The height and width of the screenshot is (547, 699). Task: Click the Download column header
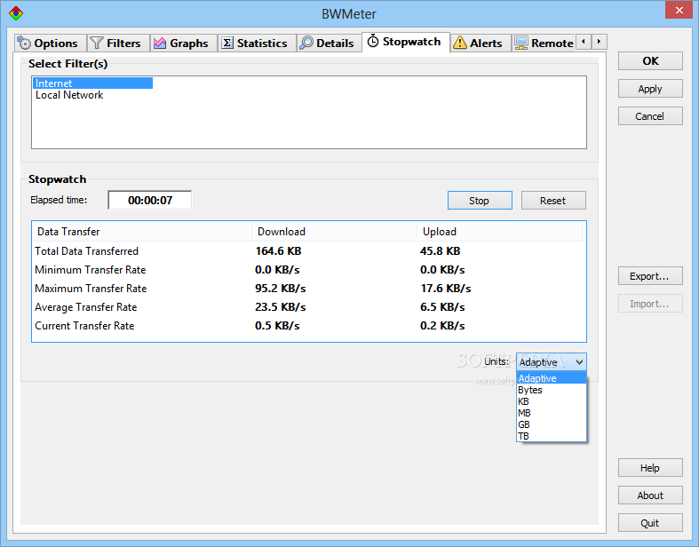point(334,232)
